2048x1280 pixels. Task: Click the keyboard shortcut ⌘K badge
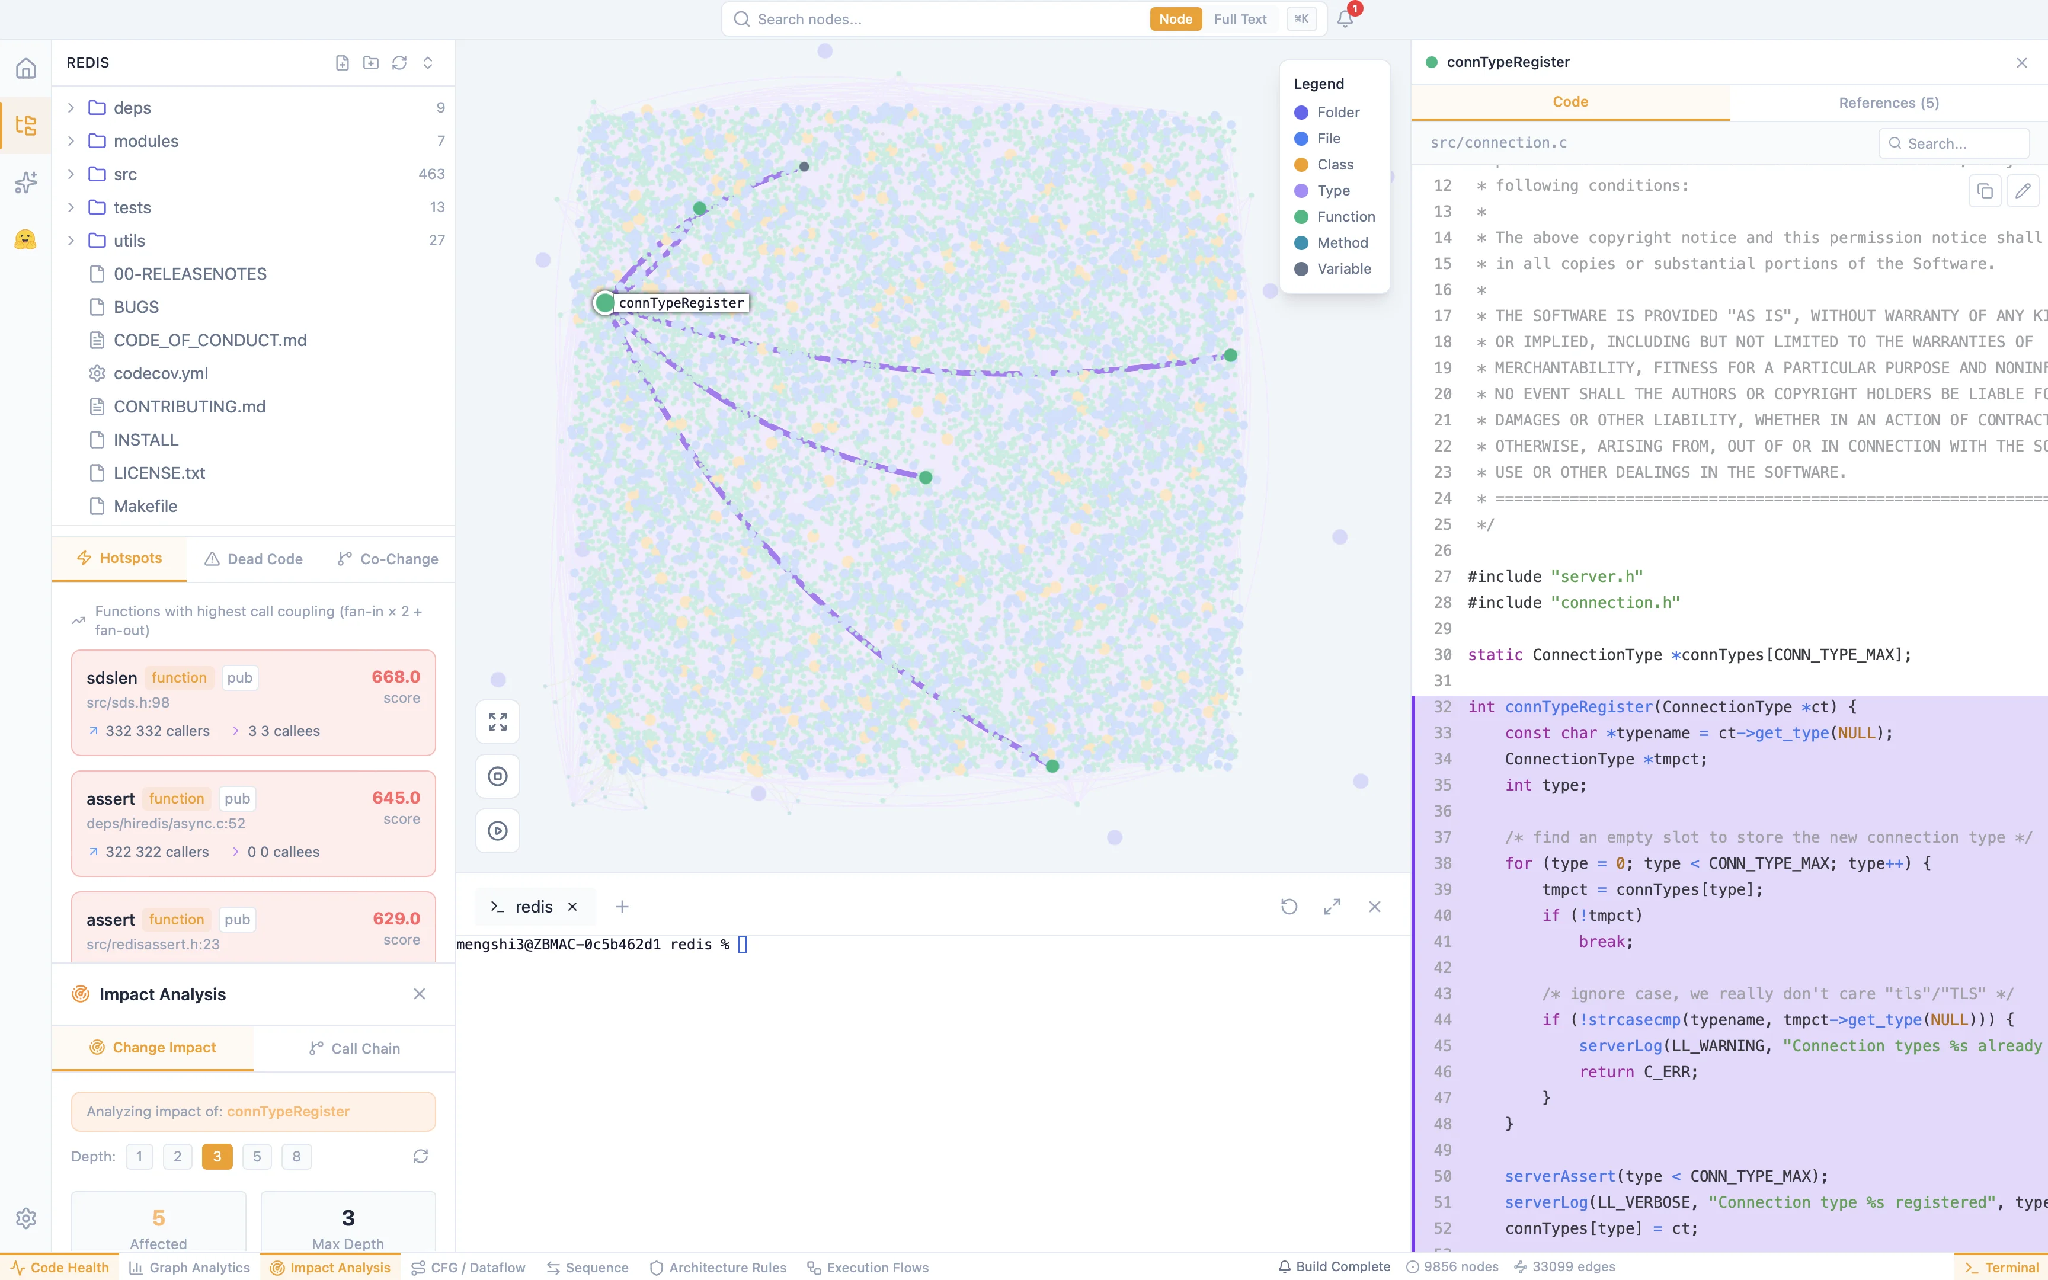pyautogui.click(x=1301, y=18)
